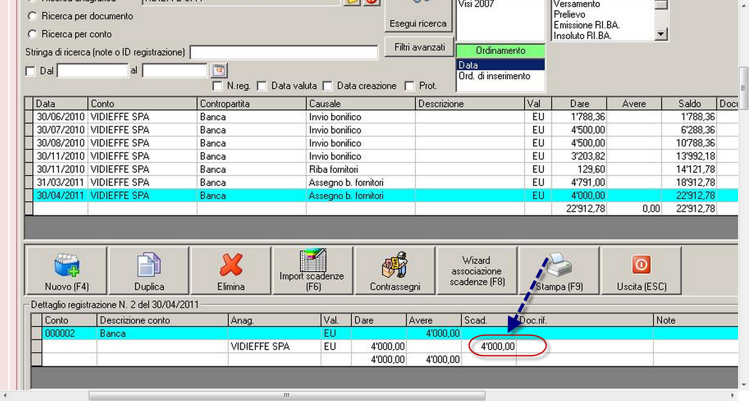Click the Elimina red X button

pyautogui.click(x=231, y=270)
